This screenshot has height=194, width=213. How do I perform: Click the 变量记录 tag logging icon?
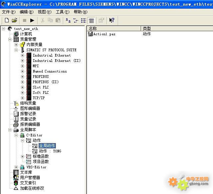tap(16, 119)
